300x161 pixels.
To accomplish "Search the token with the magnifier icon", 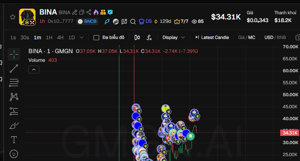I will coord(133,22).
